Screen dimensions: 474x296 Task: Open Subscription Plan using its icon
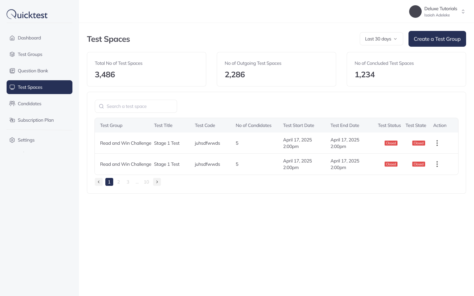click(12, 120)
